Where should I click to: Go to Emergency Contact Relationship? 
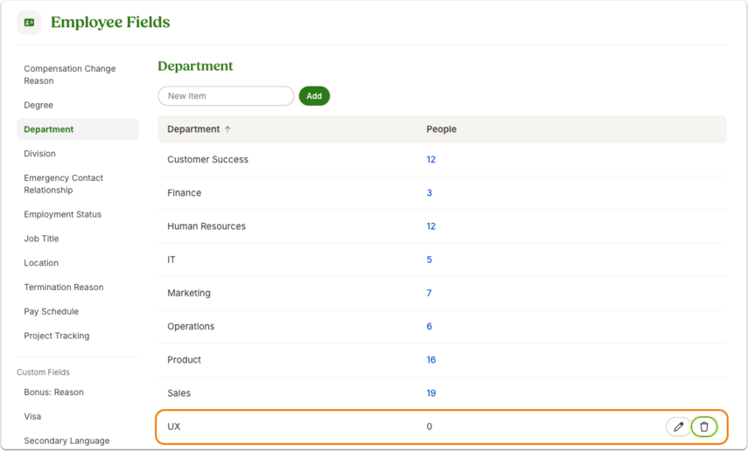pyautogui.click(x=64, y=184)
